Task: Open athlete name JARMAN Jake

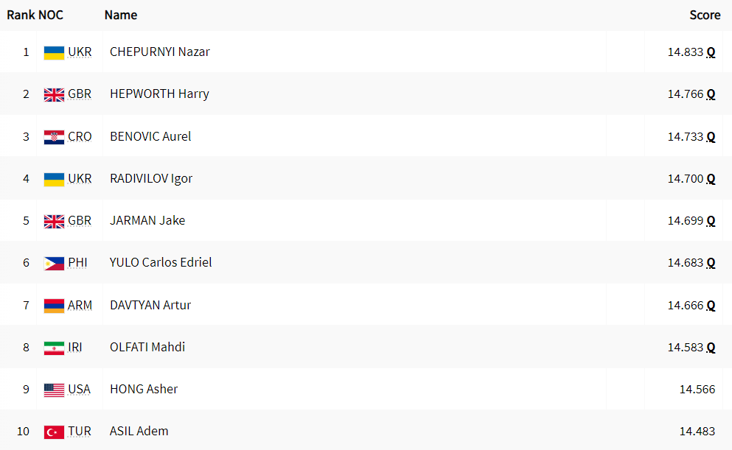Action: (x=147, y=220)
